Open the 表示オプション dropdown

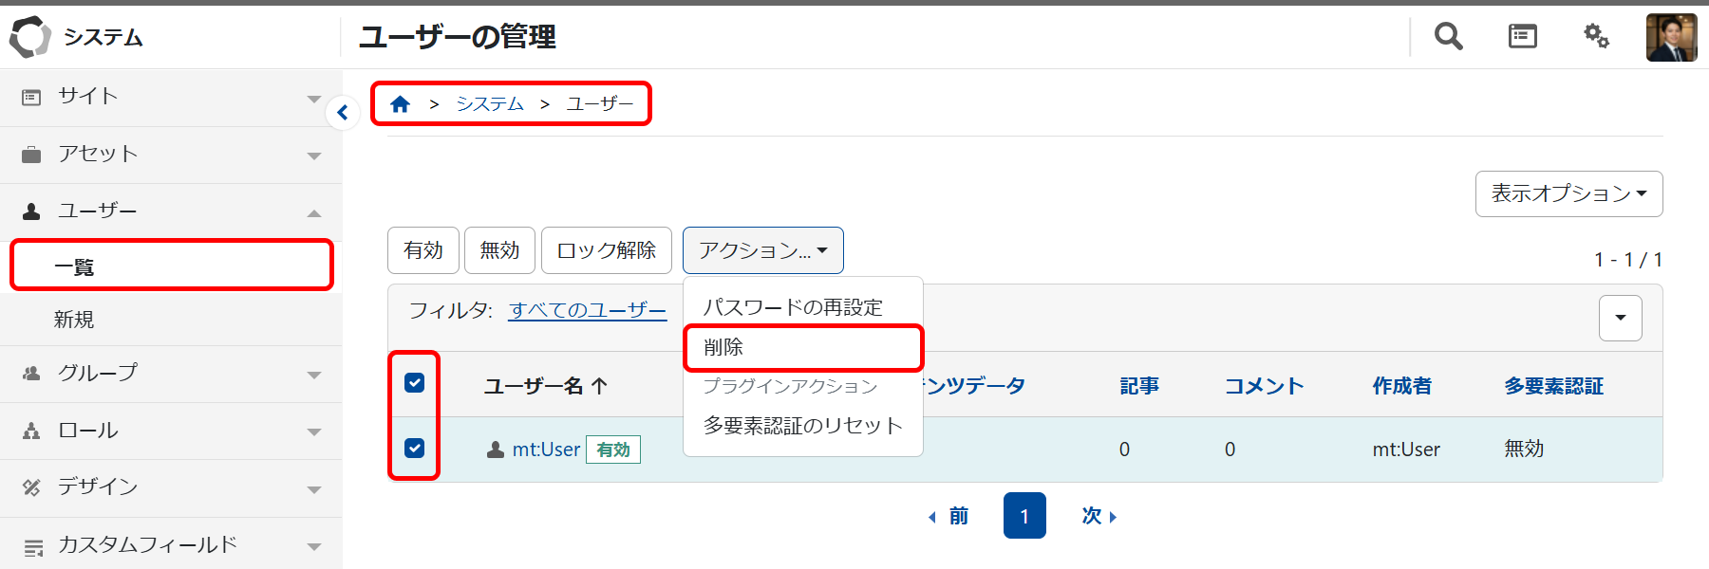[x=1568, y=193]
